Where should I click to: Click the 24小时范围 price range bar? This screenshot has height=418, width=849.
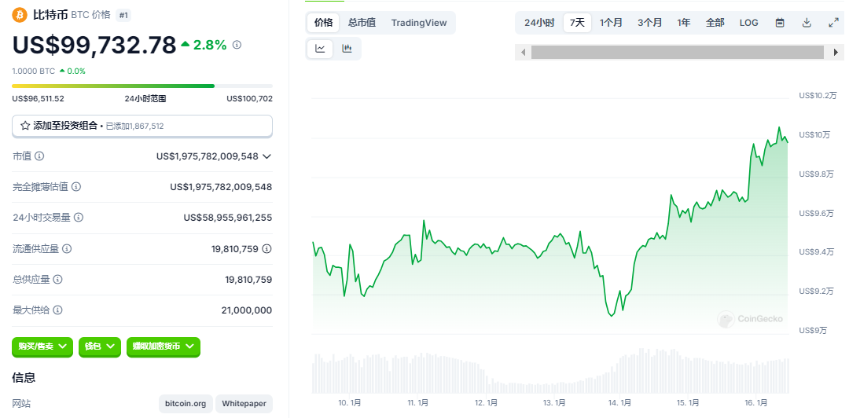tap(141, 86)
